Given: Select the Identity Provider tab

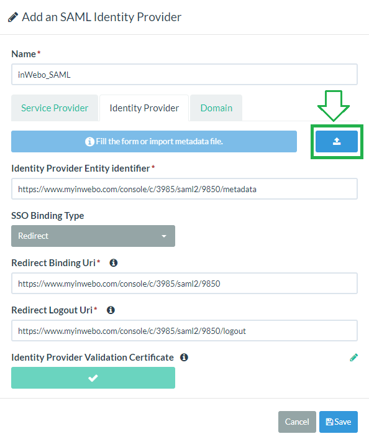Looking at the screenshot, I should coord(144,108).
